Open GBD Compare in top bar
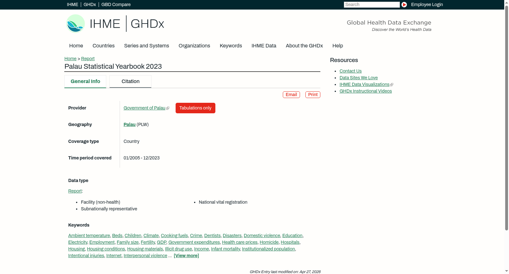The width and height of the screenshot is (509, 274). [116, 4]
